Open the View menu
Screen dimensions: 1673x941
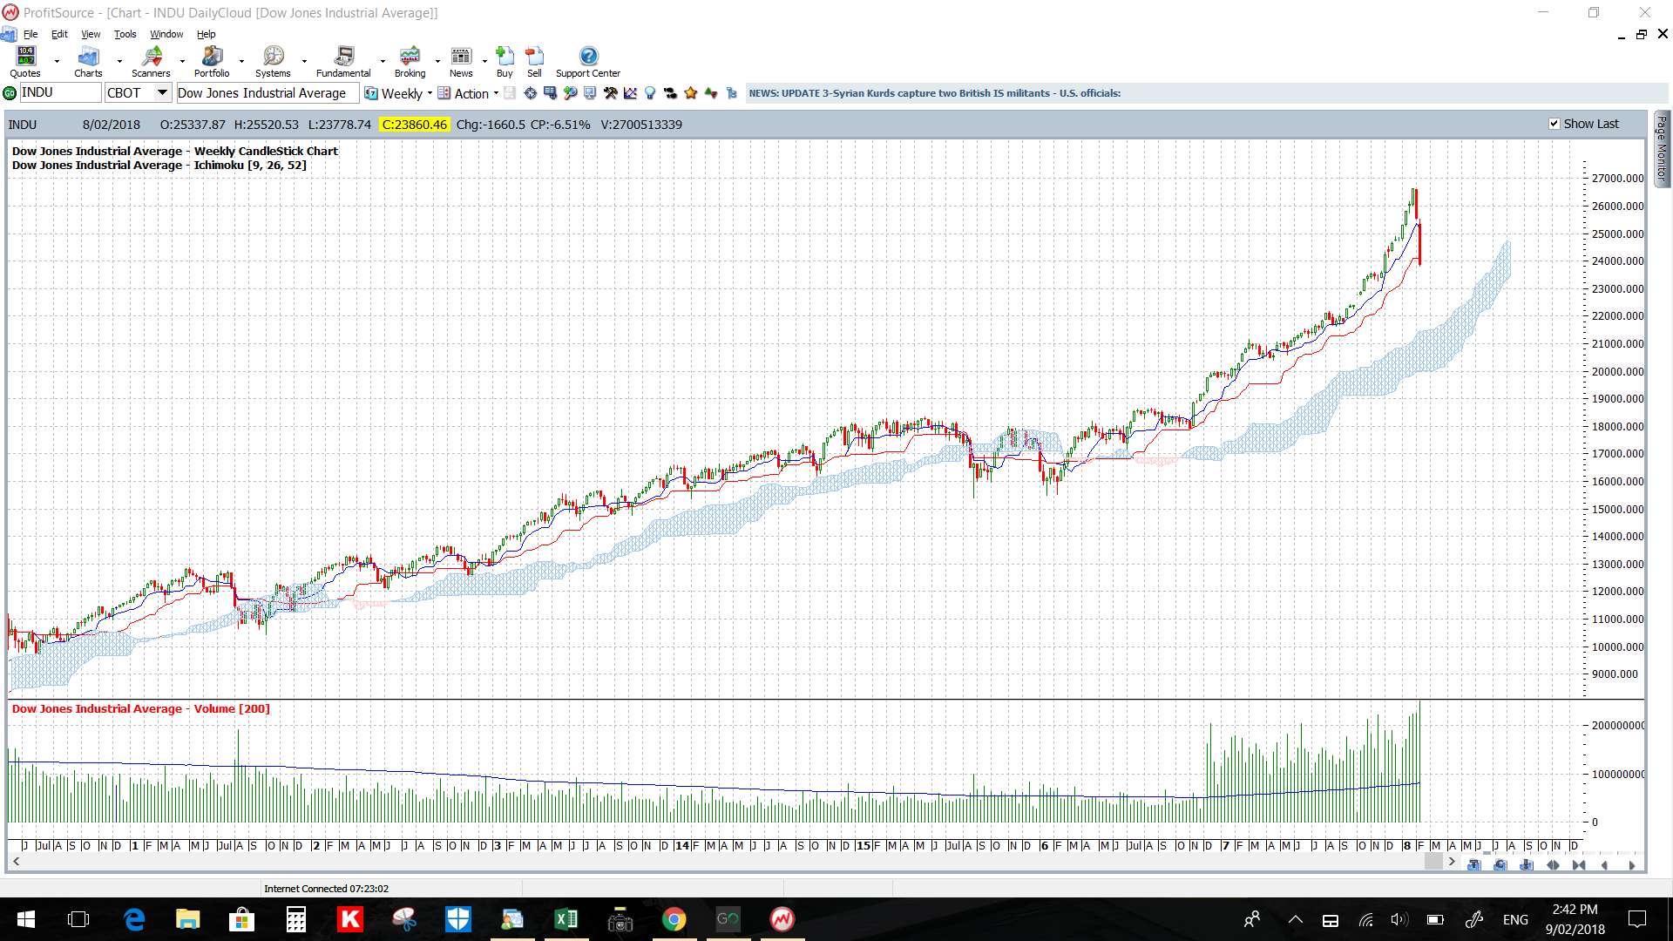[91, 34]
